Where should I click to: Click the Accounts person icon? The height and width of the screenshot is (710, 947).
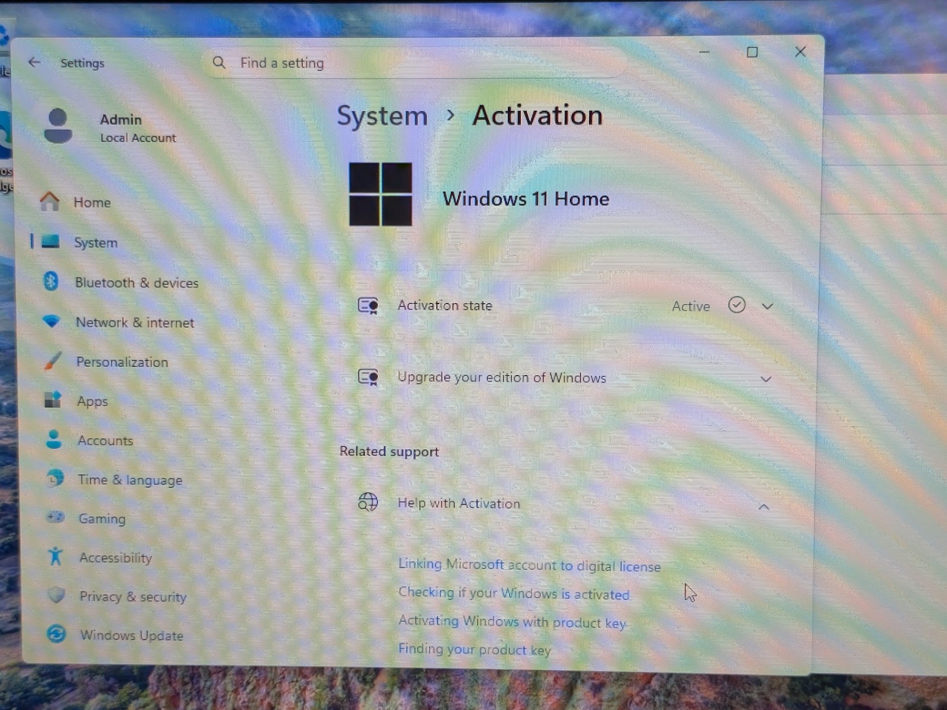54,439
